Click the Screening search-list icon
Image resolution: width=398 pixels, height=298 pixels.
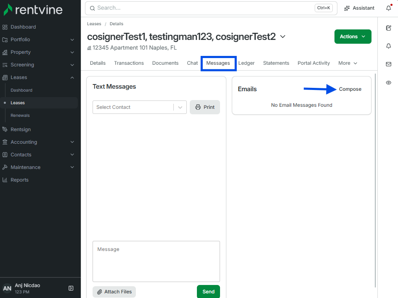click(5, 65)
